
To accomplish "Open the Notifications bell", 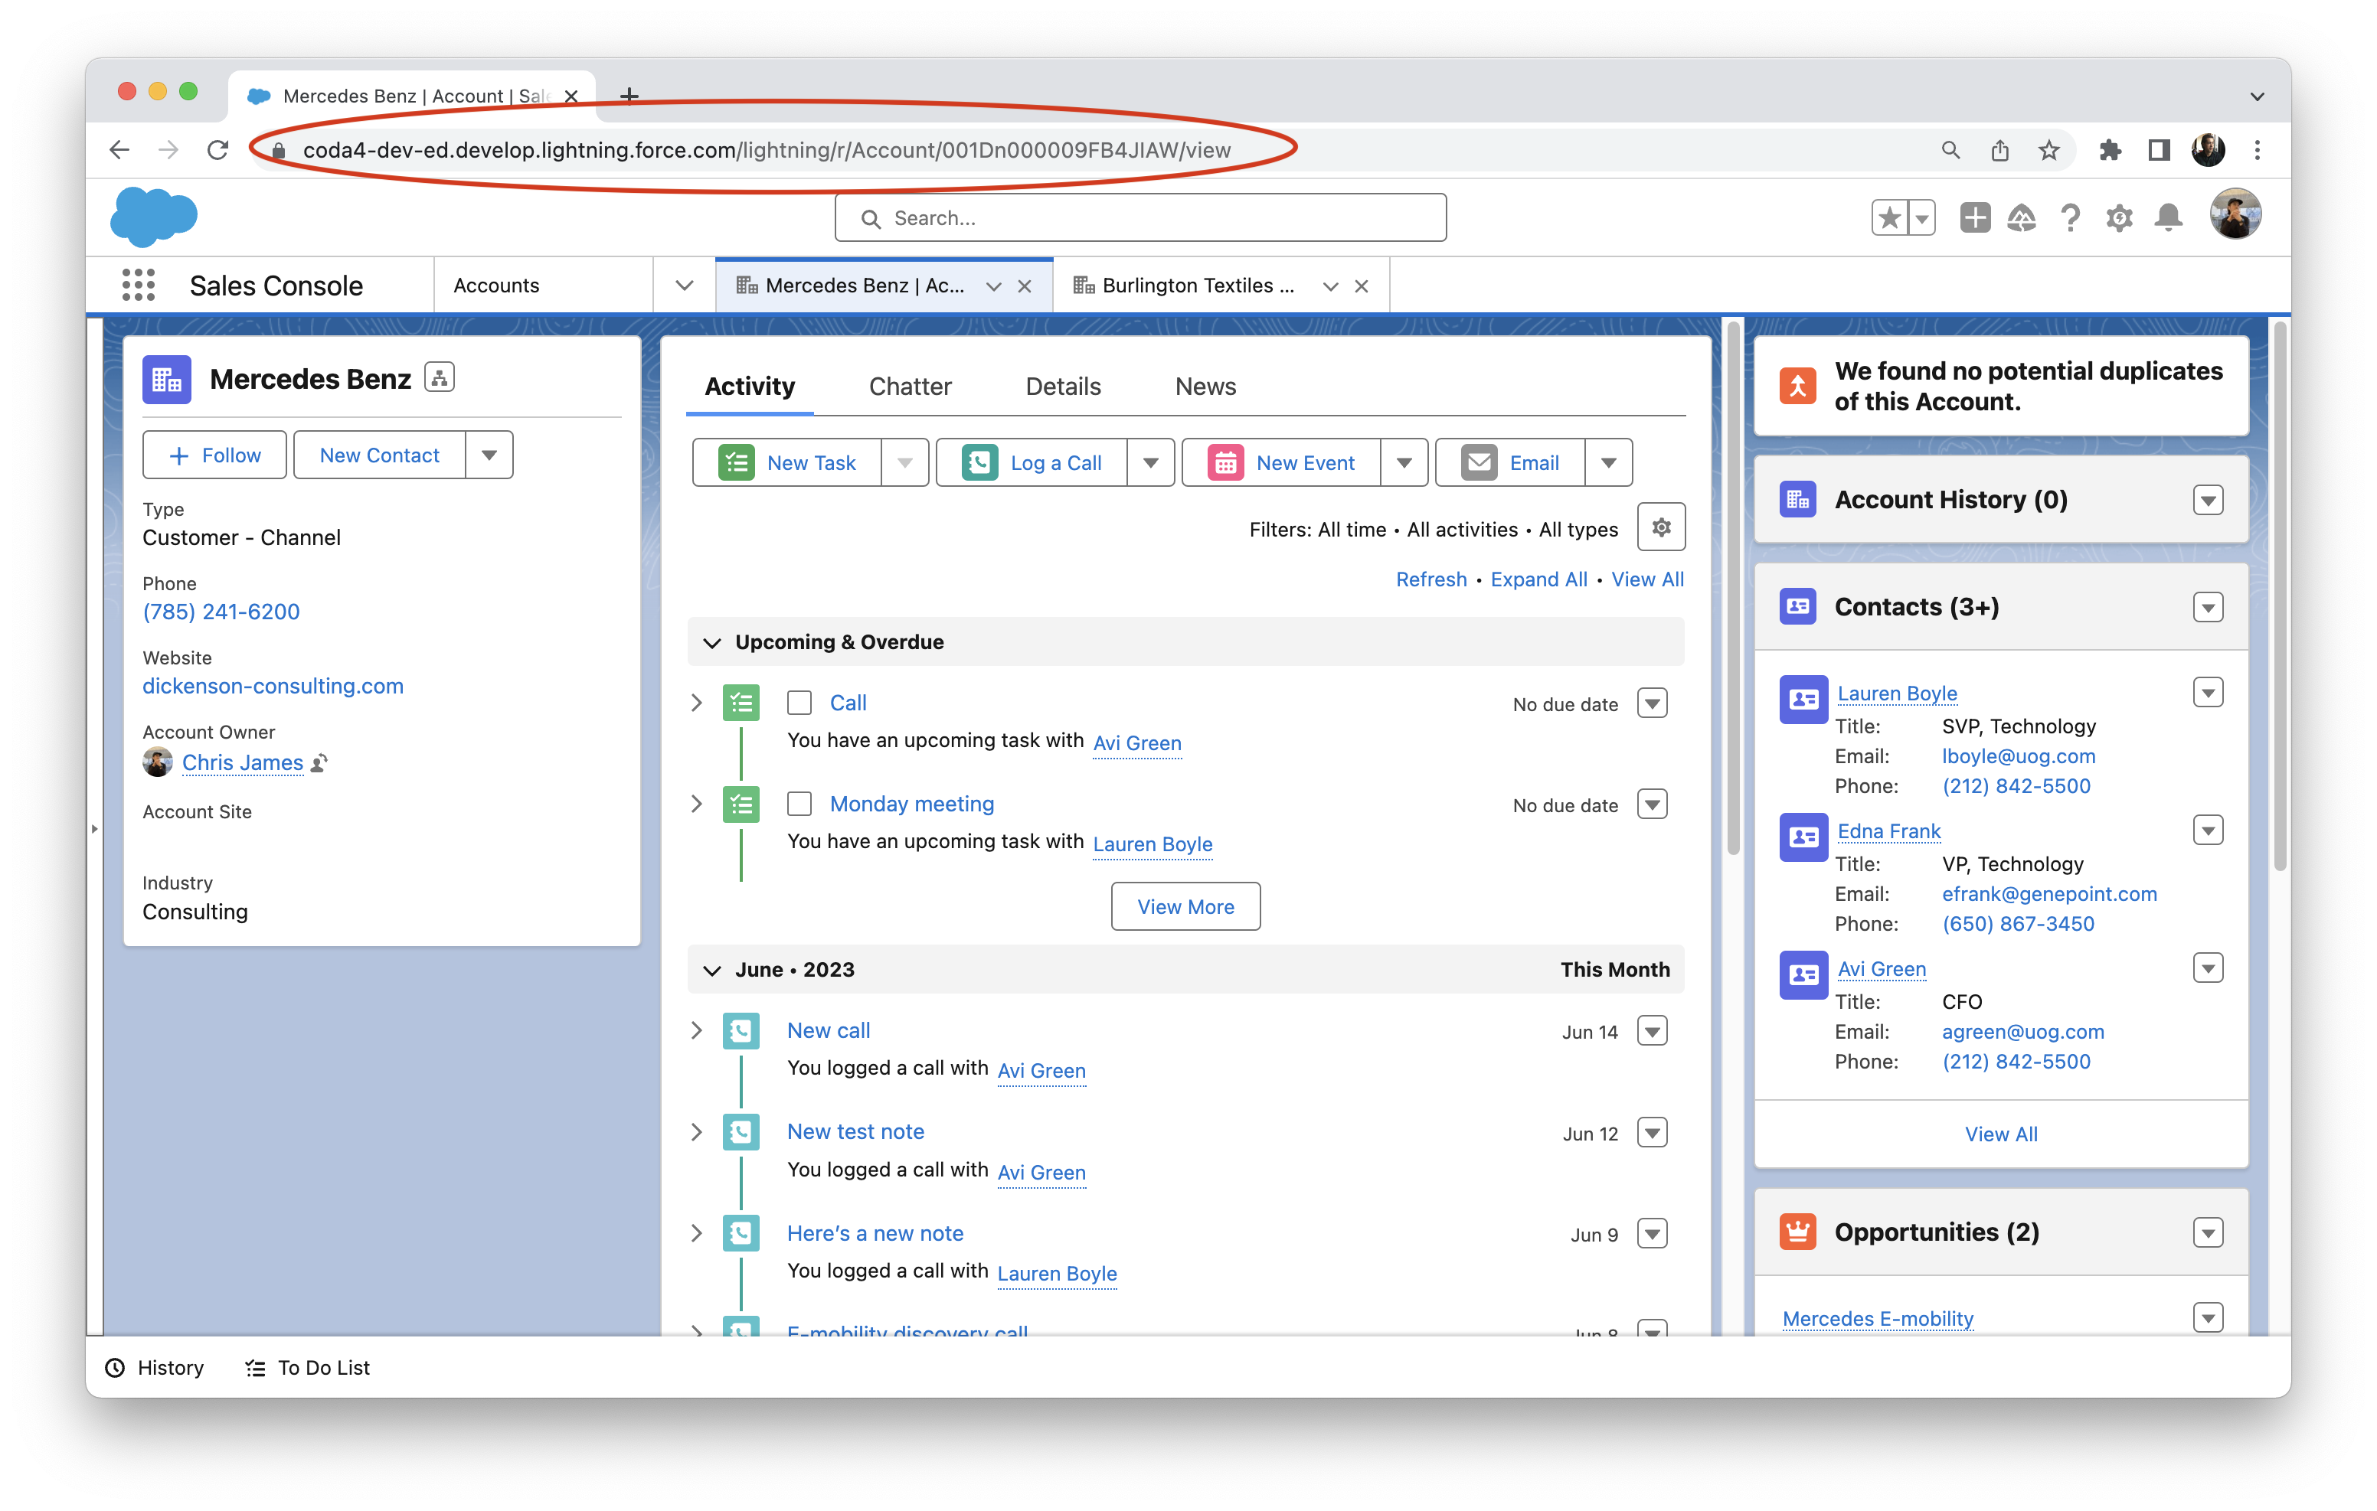I will (2168, 217).
